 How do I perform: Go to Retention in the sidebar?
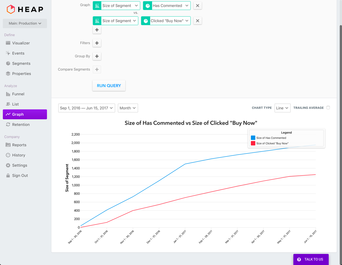tap(21, 125)
